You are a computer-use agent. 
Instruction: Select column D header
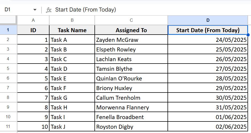pyautogui.click(x=208, y=20)
